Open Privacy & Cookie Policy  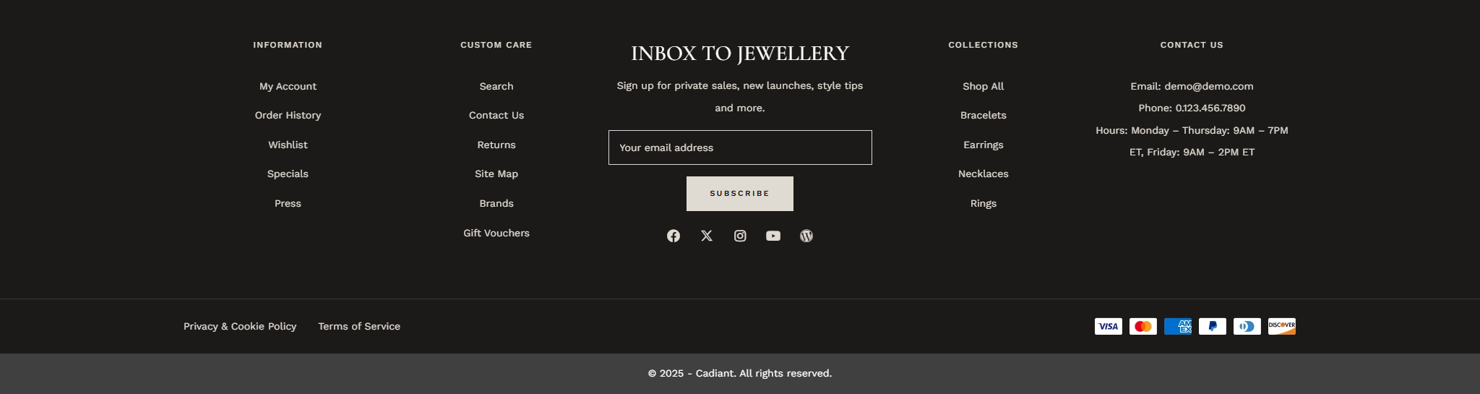click(x=240, y=326)
